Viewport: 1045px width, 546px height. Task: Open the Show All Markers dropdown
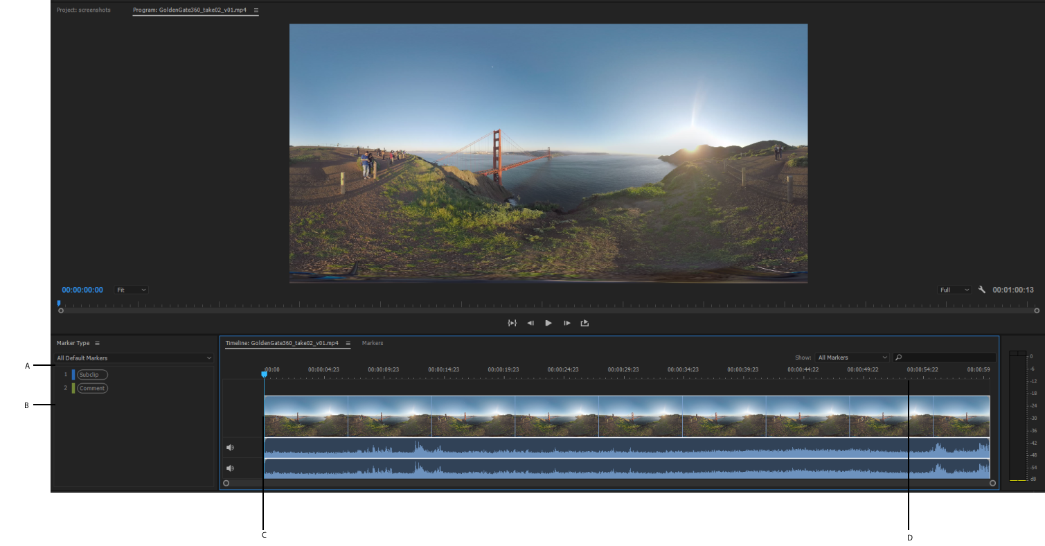tap(852, 358)
